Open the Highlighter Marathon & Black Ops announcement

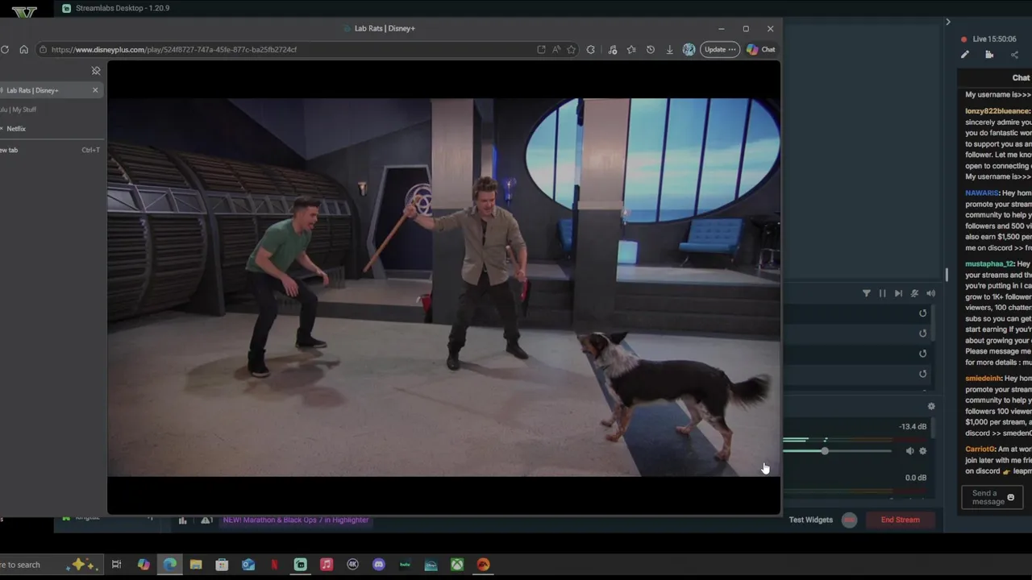(296, 520)
